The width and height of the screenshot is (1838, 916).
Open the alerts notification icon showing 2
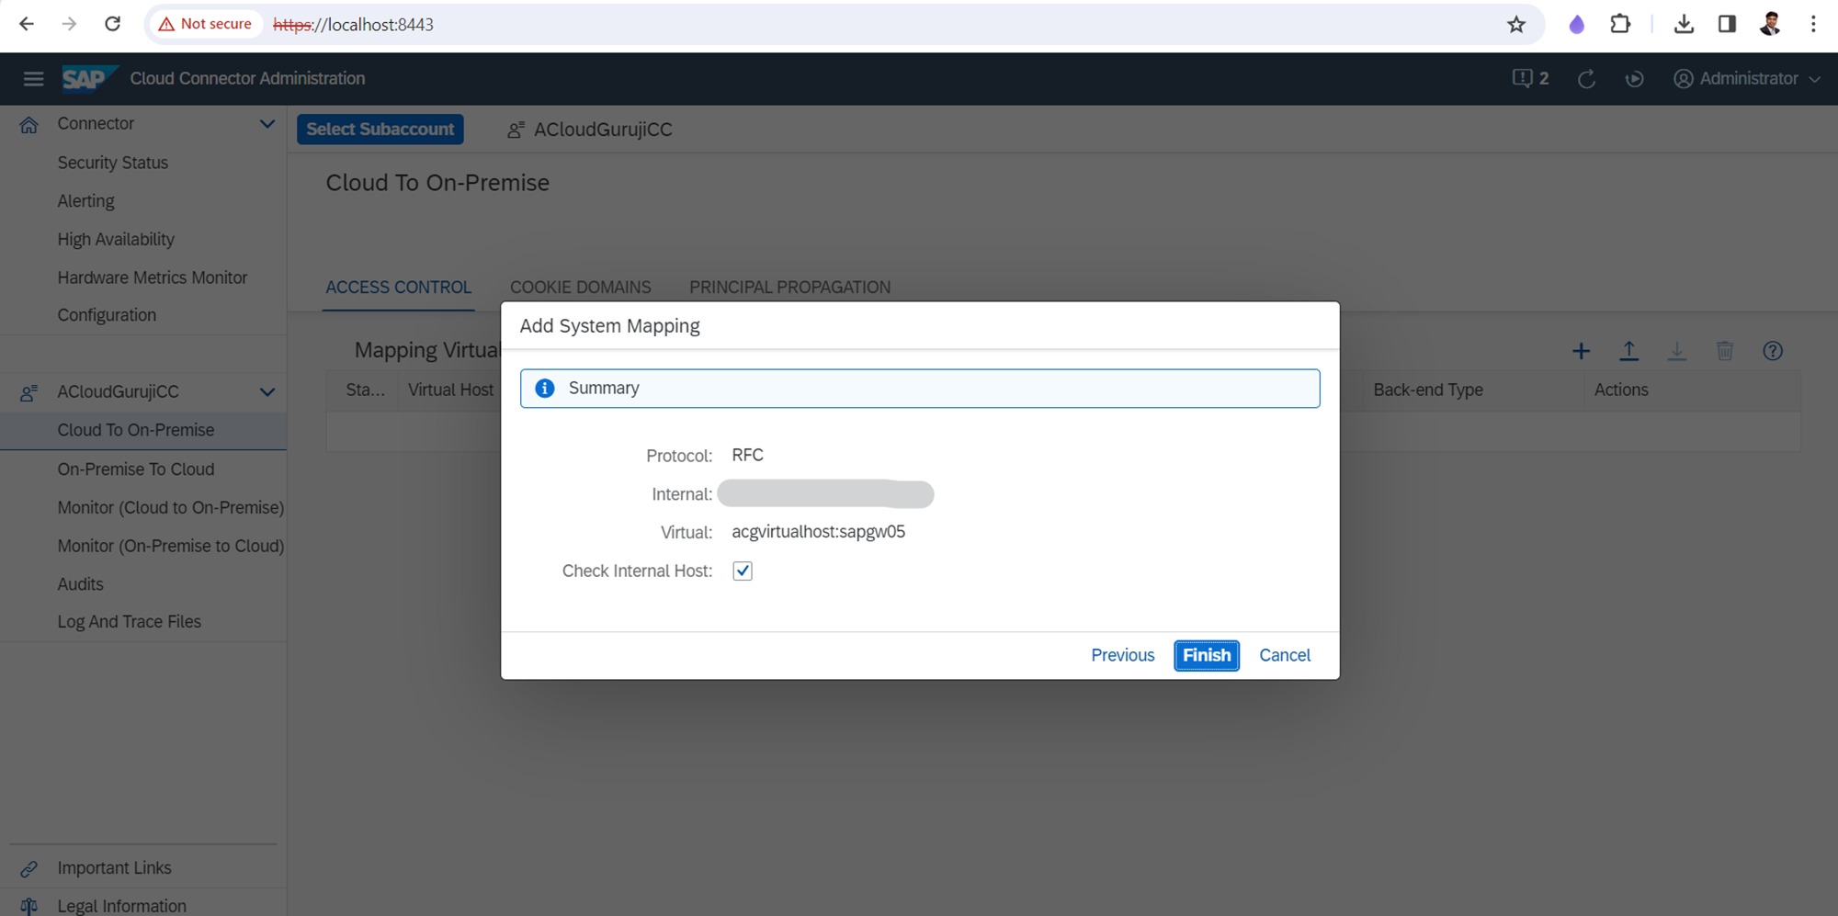point(1530,79)
